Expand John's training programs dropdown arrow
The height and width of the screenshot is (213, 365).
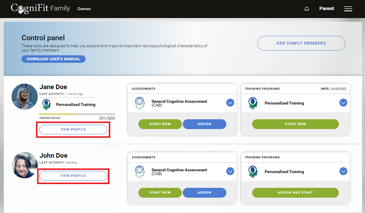[x=343, y=171]
